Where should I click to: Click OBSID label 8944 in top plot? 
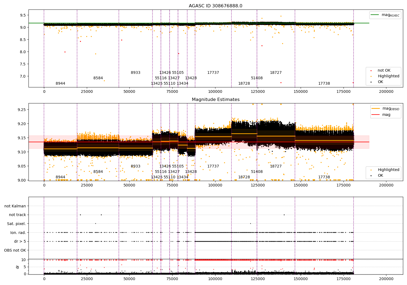pos(60,84)
